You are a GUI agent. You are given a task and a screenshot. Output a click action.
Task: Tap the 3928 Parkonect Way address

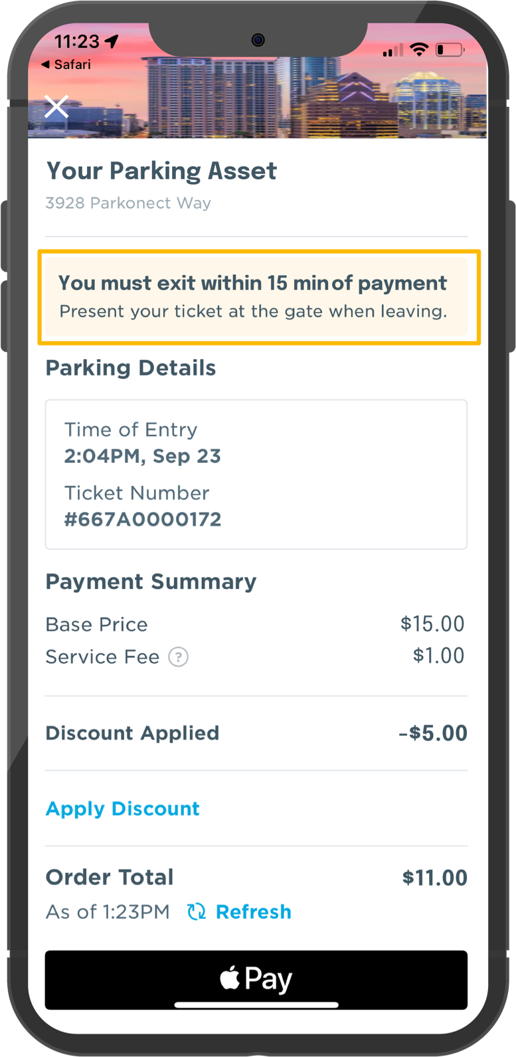[128, 203]
